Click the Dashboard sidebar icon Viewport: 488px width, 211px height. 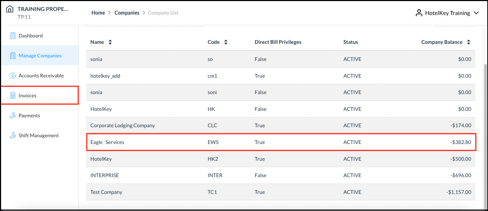pyautogui.click(x=13, y=36)
